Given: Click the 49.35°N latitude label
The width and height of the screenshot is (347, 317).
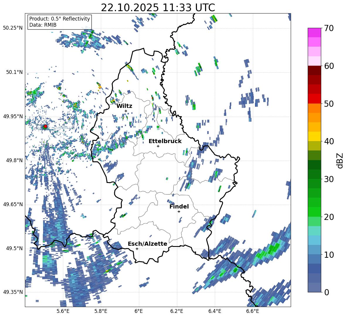Looking at the screenshot, I should click(x=13, y=292).
